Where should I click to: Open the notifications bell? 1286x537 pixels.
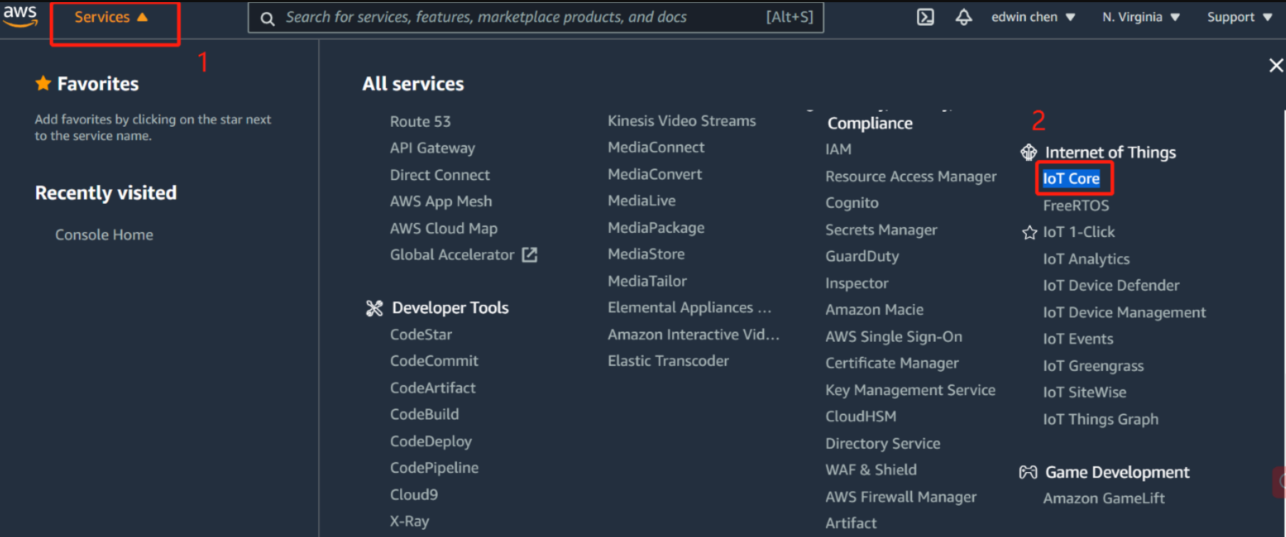pyautogui.click(x=963, y=17)
